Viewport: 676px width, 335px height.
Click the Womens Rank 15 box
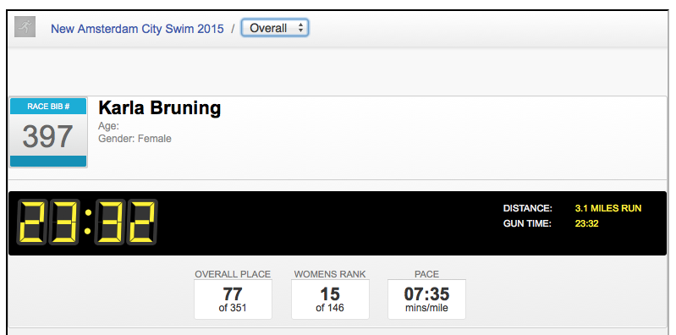point(330,299)
